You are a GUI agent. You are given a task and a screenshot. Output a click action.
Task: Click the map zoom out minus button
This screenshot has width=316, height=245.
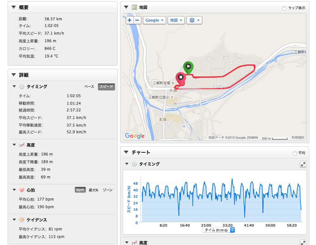pyautogui.click(x=137, y=20)
